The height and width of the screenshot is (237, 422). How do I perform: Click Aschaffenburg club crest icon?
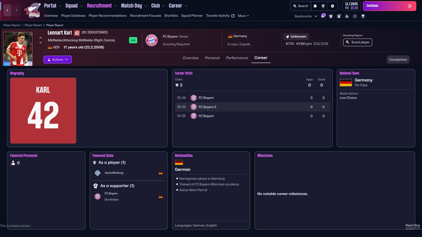[x=97, y=173]
